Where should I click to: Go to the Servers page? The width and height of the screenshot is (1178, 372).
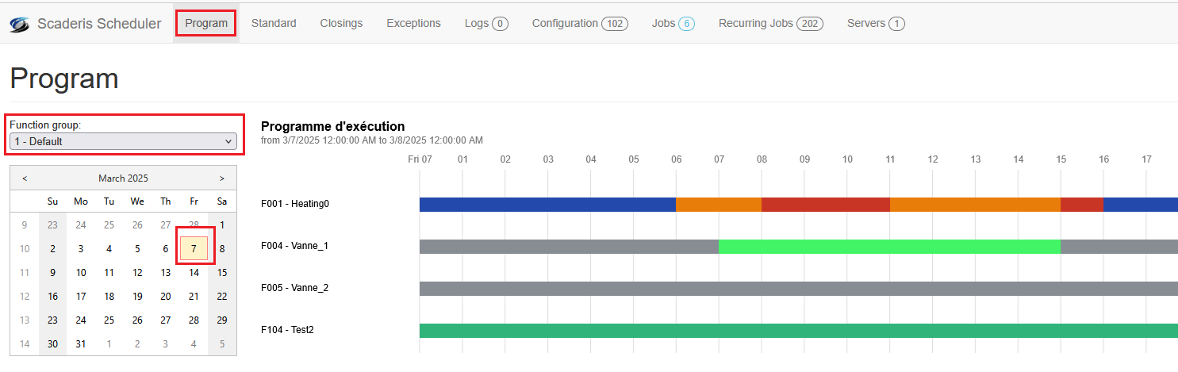pos(875,23)
